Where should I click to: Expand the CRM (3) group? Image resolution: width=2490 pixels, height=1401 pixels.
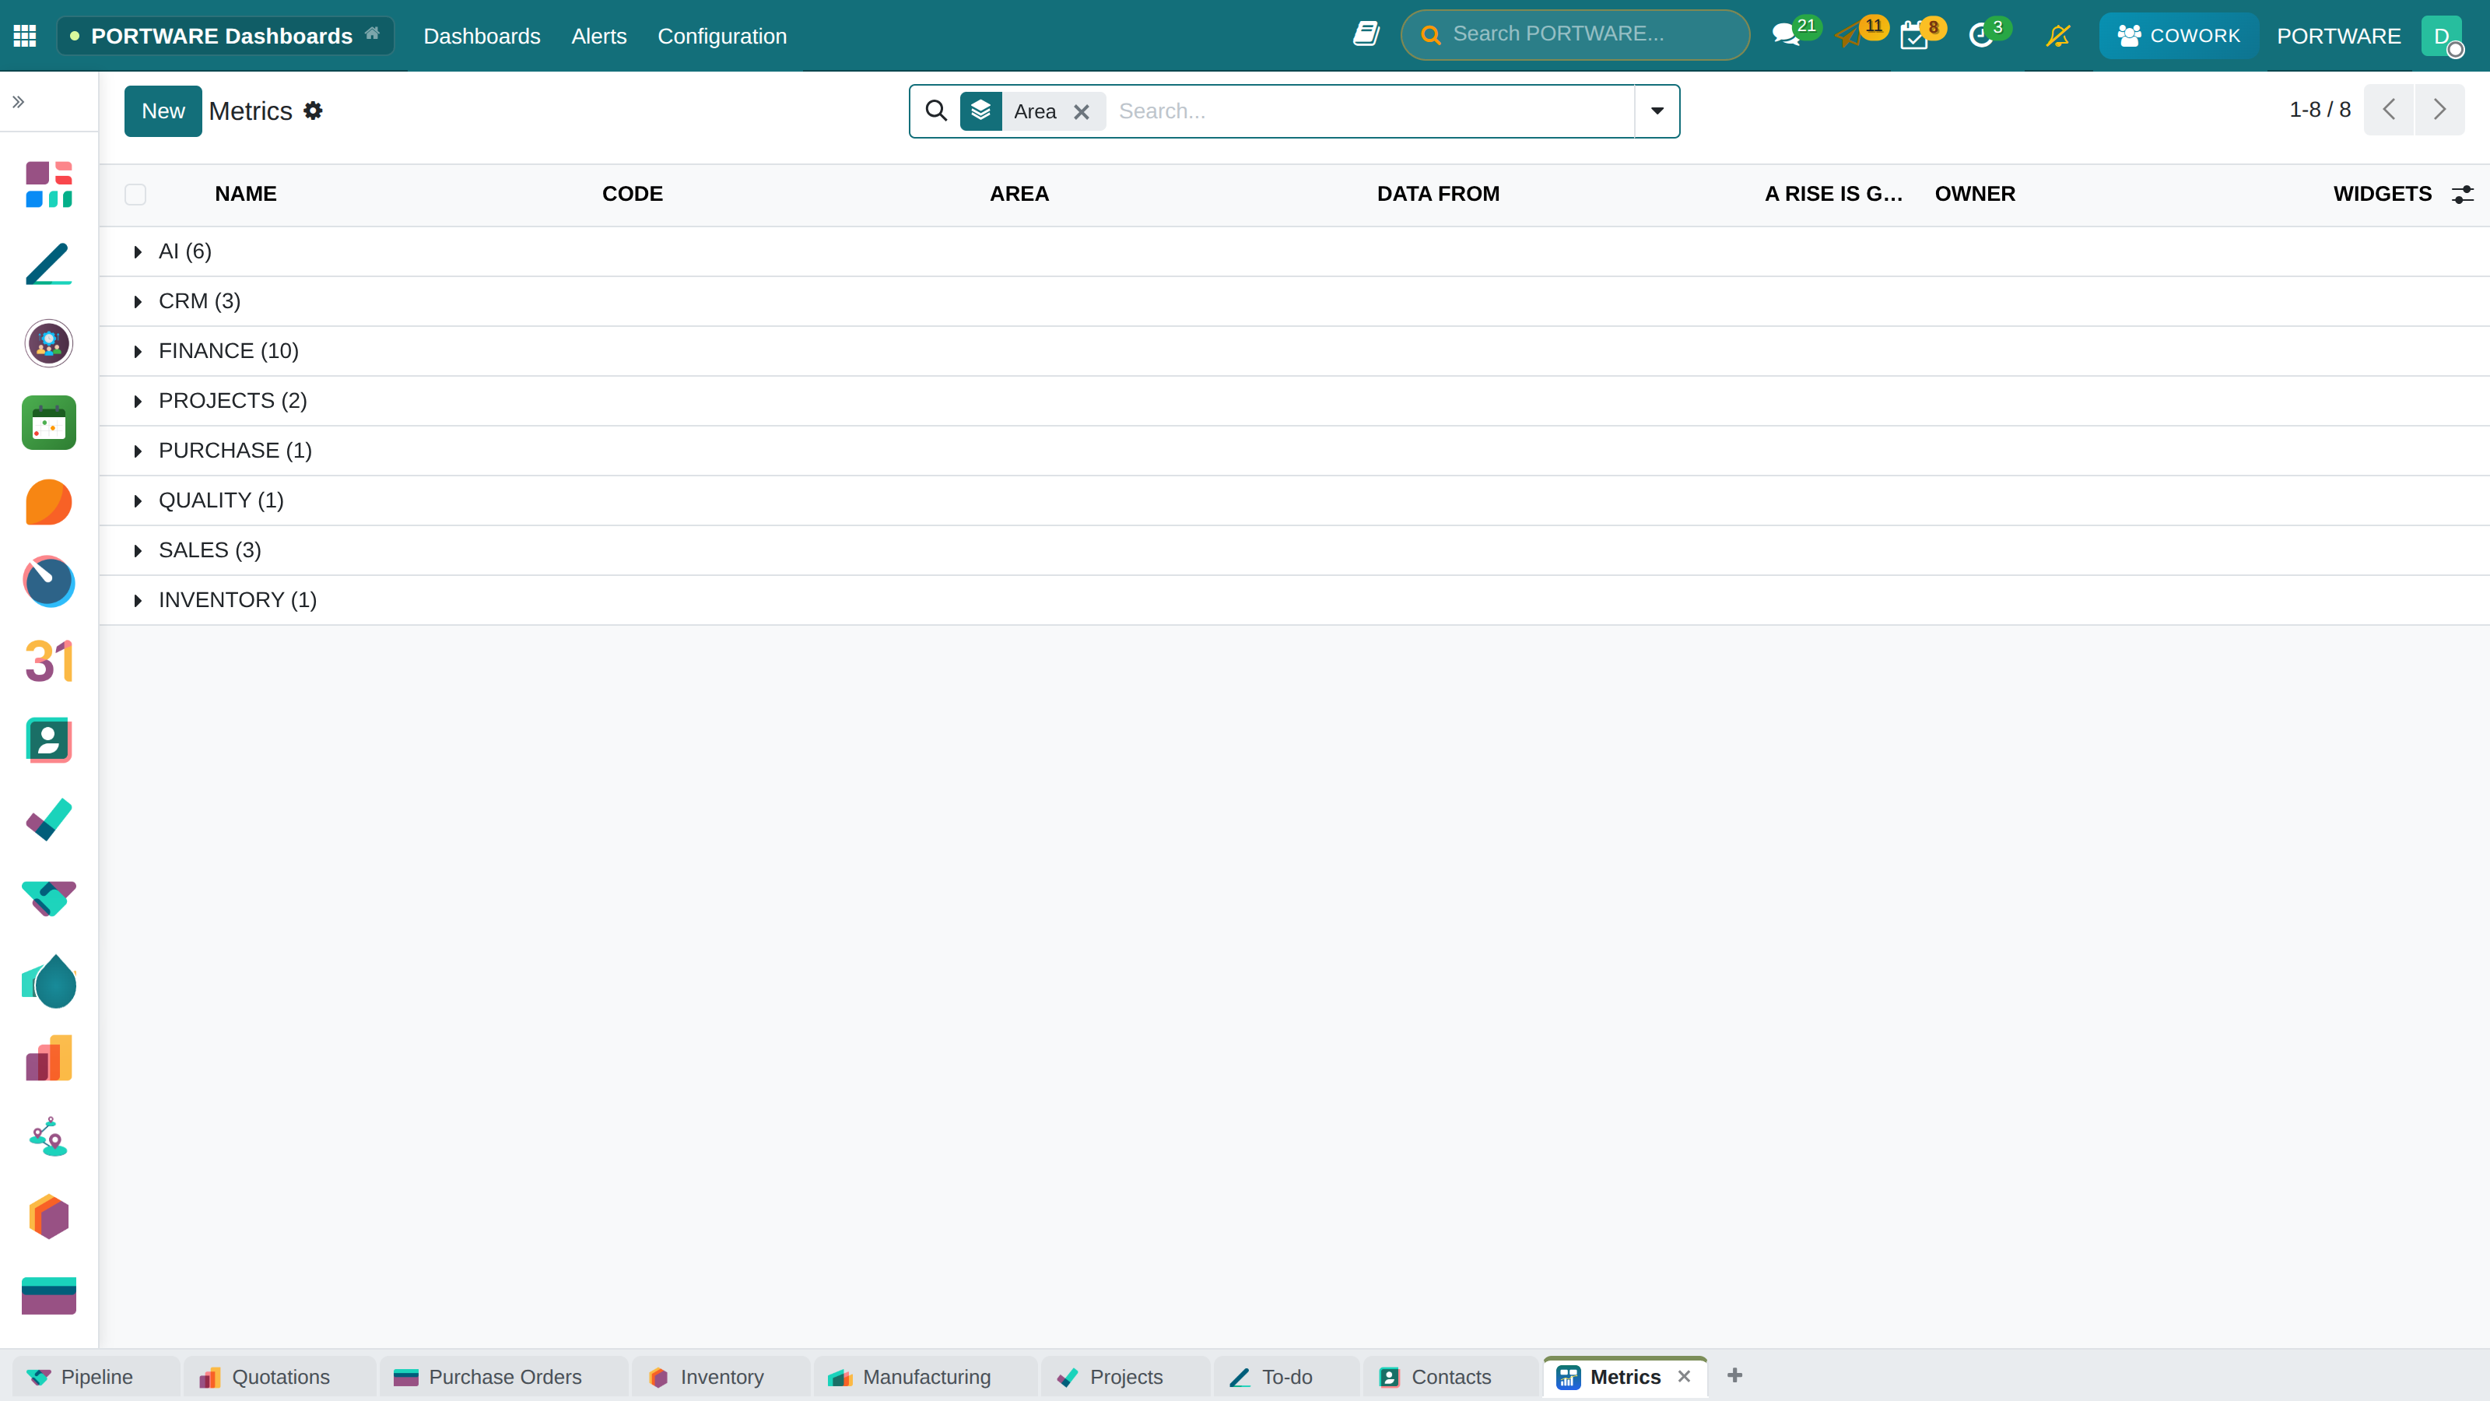[1294, 302]
